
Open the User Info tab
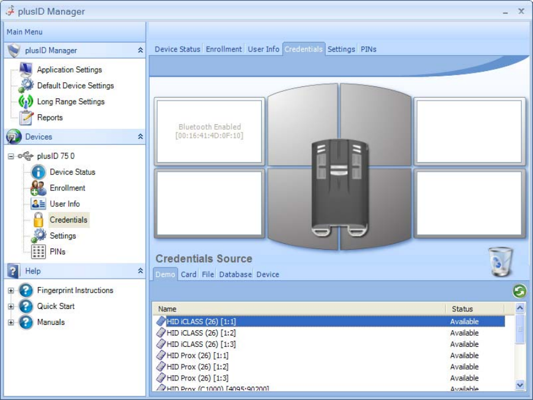click(264, 49)
